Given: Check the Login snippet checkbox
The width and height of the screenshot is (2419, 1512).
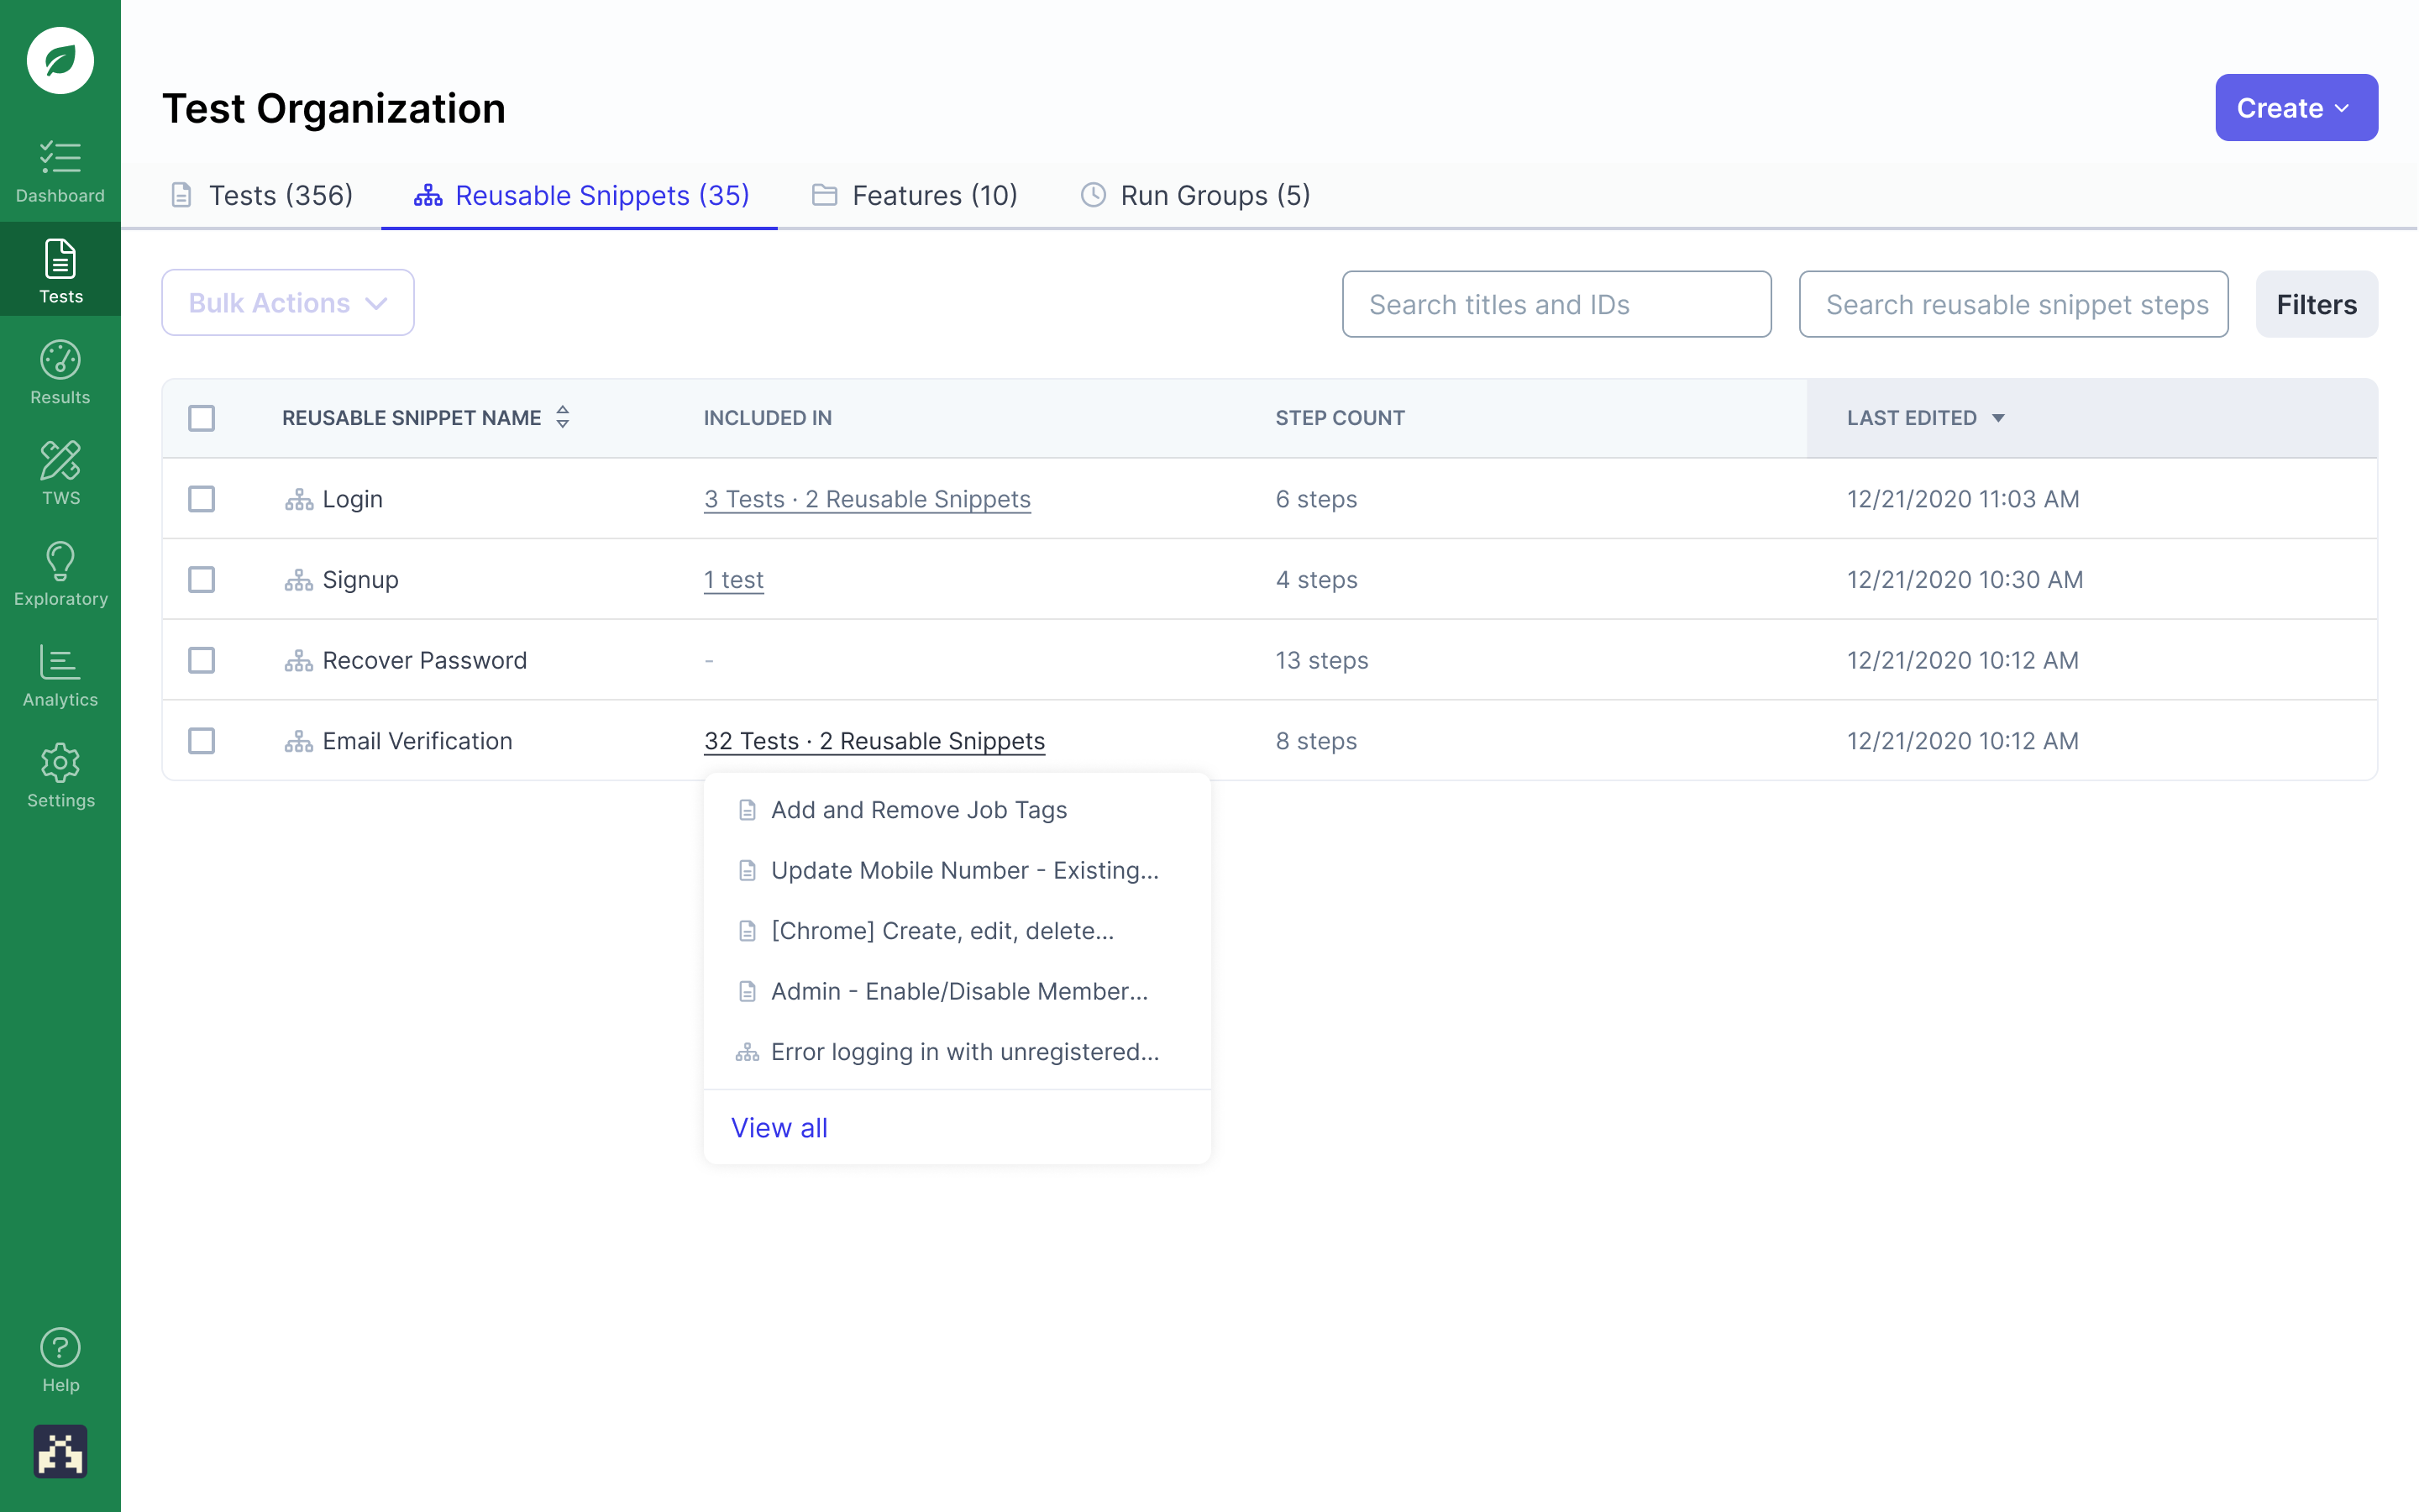Looking at the screenshot, I should (x=202, y=499).
